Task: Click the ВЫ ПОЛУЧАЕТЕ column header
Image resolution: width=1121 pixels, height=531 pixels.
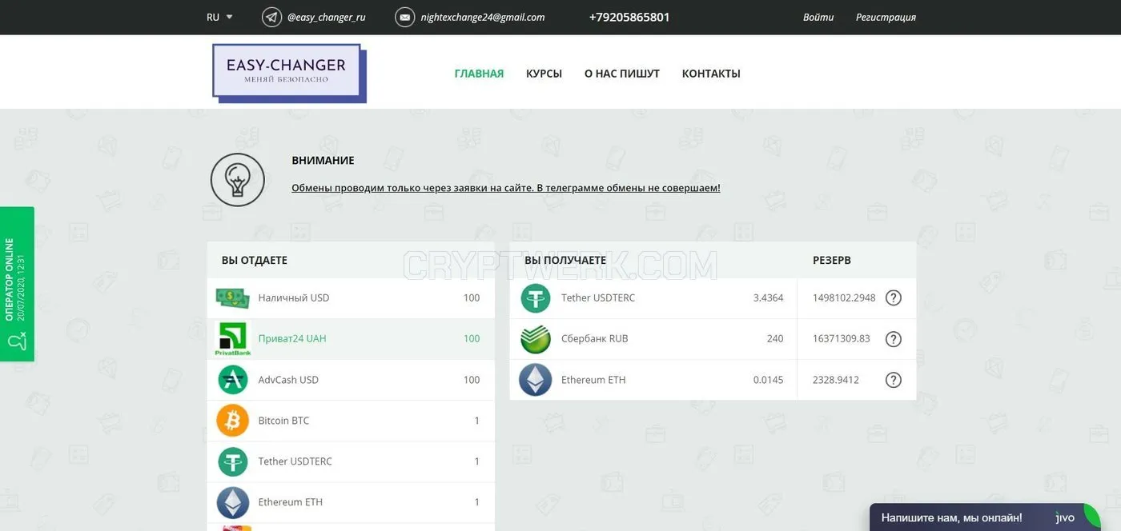Action: click(x=565, y=260)
